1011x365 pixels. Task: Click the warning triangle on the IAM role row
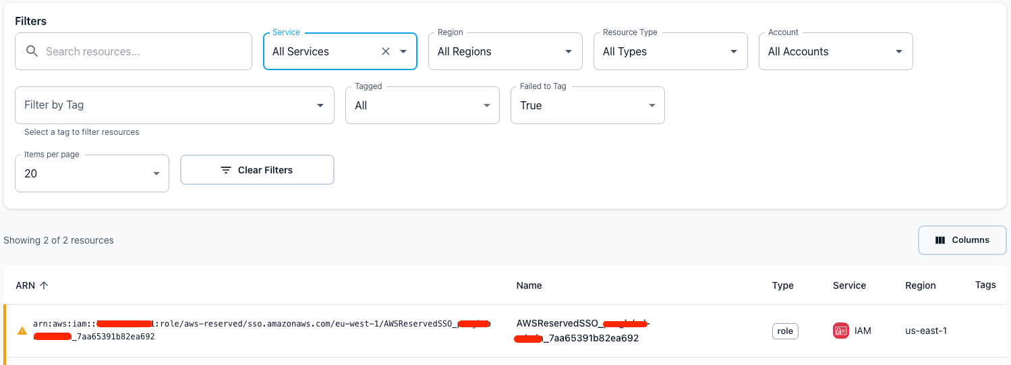pos(22,331)
